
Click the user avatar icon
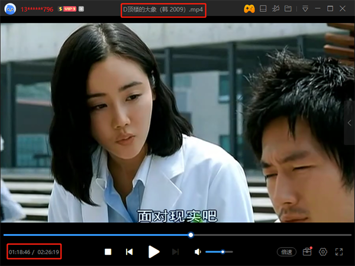[9, 9]
